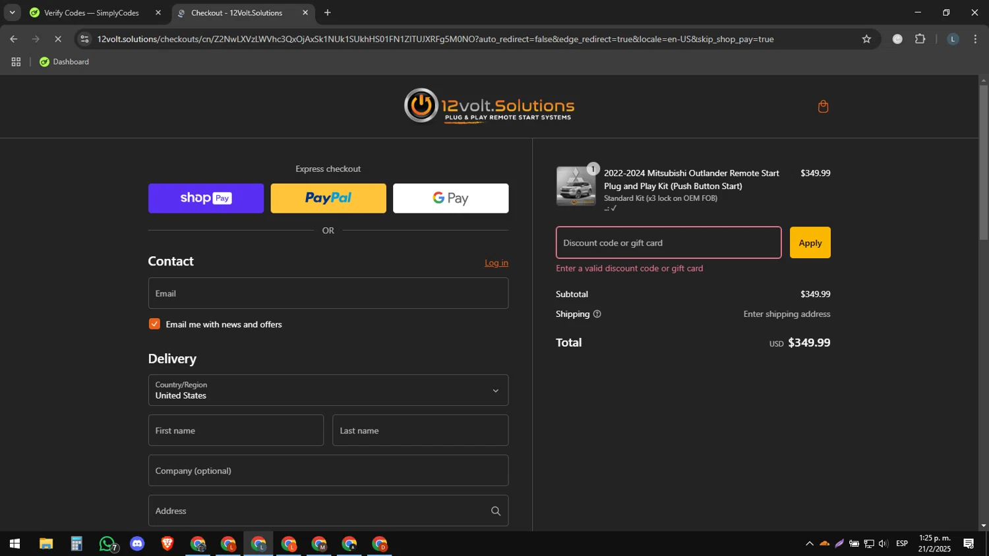The width and height of the screenshot is (989, 556).
Task: Click the Company (optional) field
Action: coord(328,470)
